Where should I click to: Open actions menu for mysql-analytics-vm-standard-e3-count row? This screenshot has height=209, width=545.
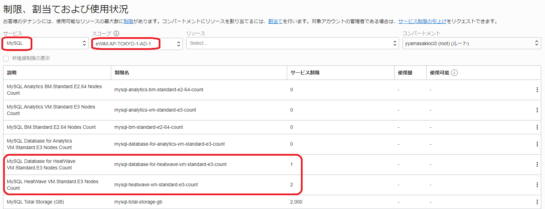(x=537, y=110)
